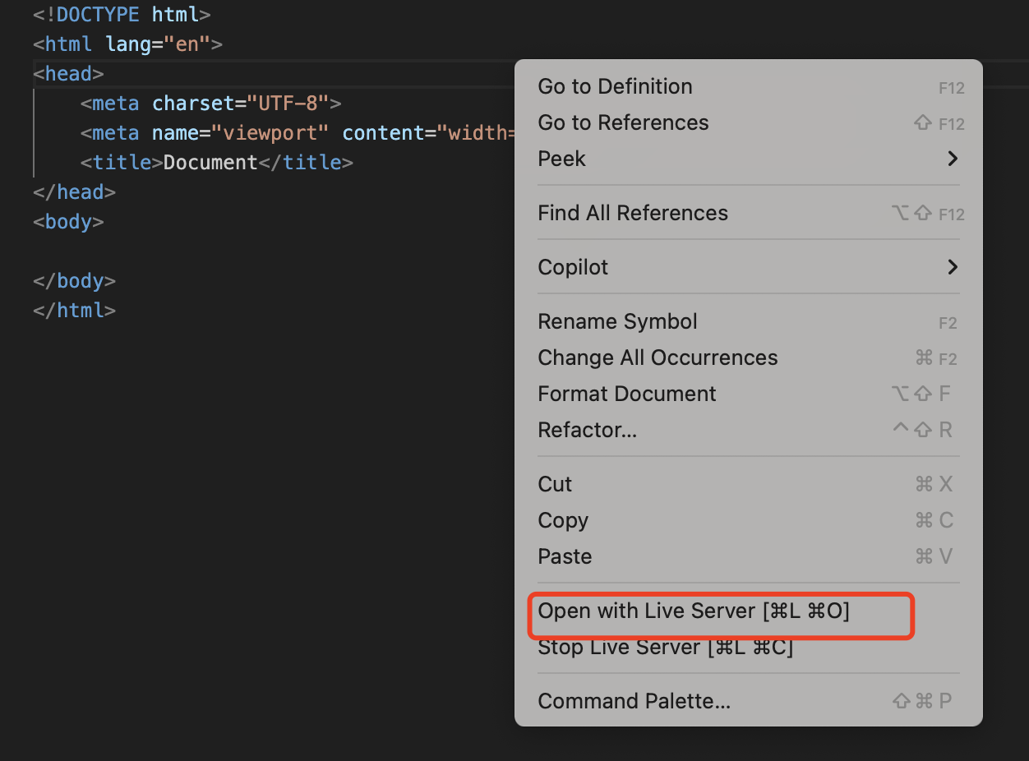This screenshot has width=1029, height=761.
Task: Place cursor on the meta name="viewport" line
Action: pos(298,132)
